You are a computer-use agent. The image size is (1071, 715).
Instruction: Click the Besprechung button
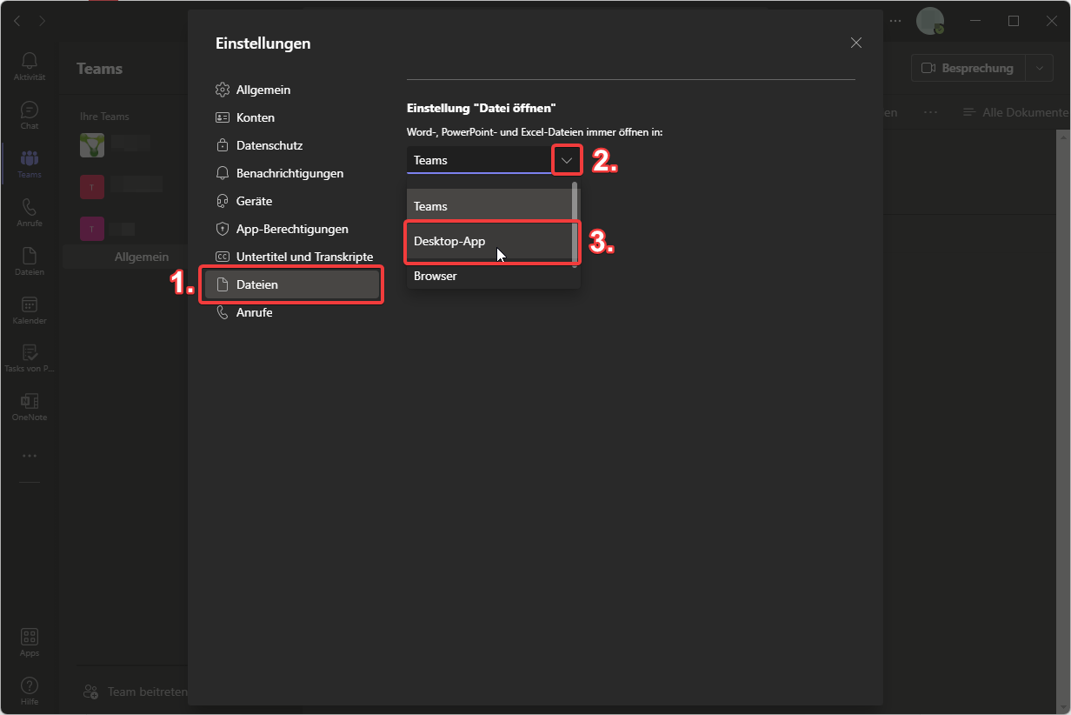pyautogui.click(x=968, y=68)
